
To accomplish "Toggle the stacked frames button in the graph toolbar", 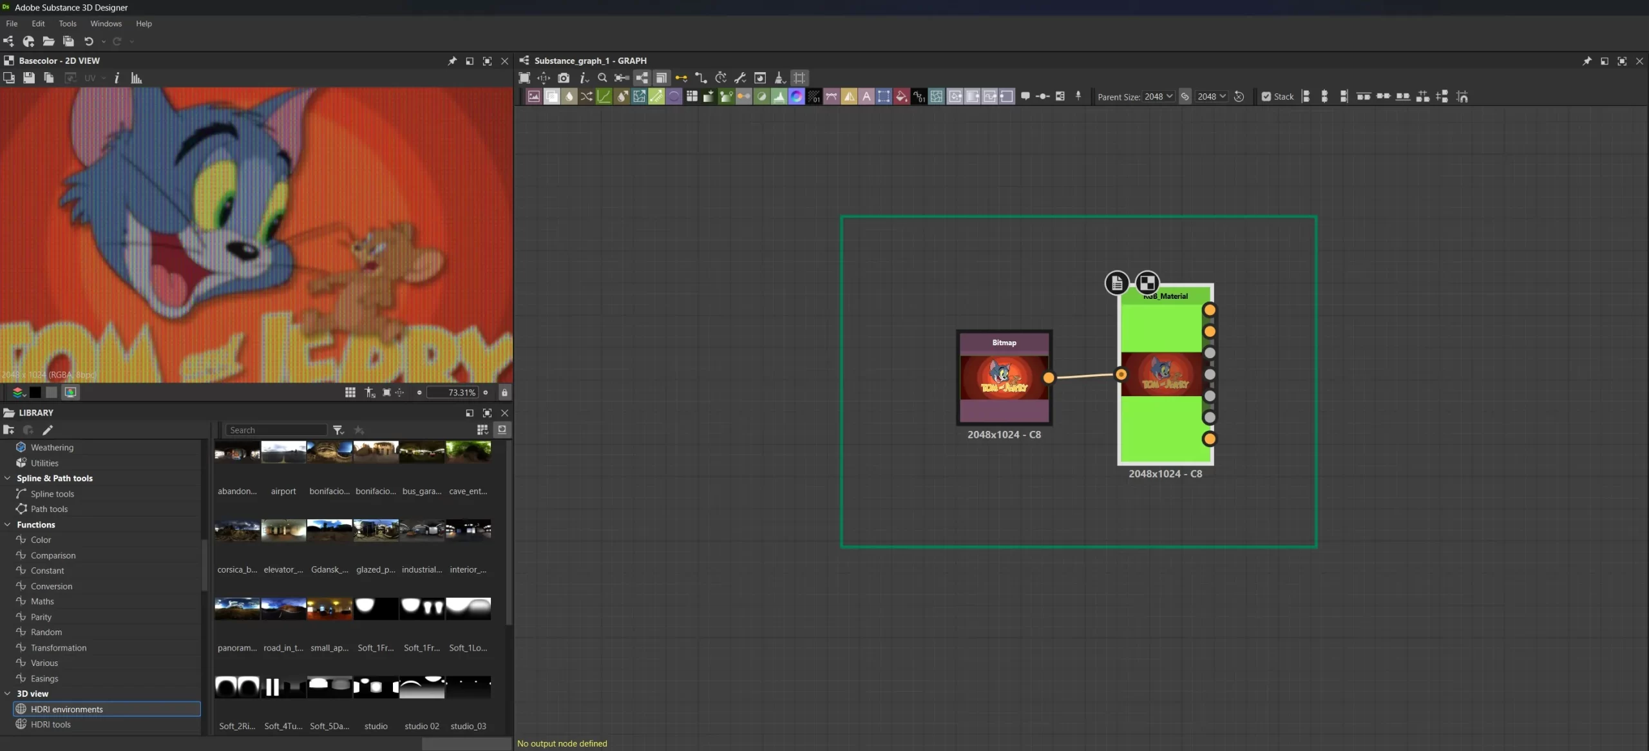I will click(x=662, y=78).
